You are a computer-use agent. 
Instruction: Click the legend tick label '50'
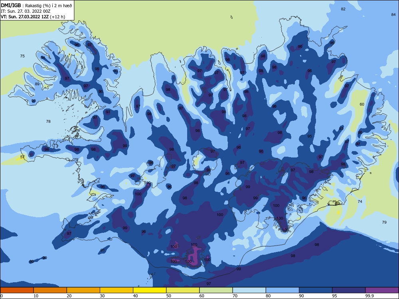169,296
